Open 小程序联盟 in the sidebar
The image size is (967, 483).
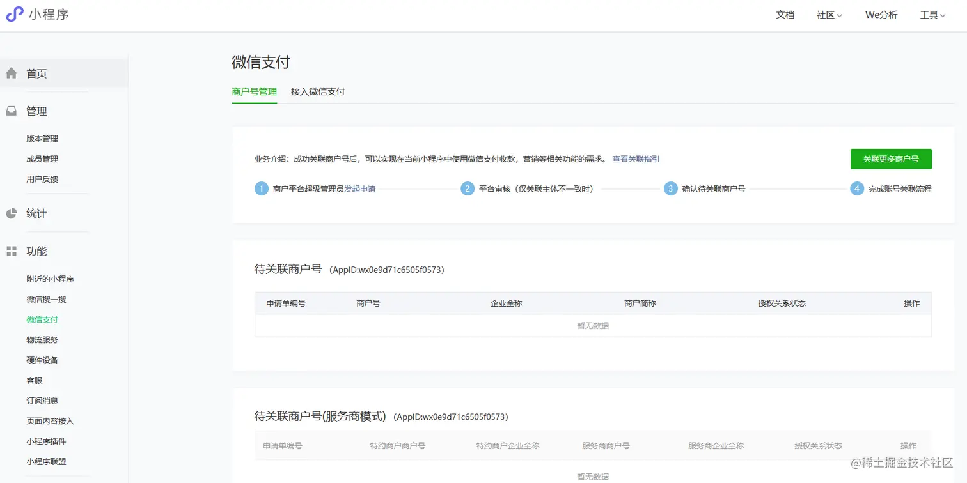(46, 462)
